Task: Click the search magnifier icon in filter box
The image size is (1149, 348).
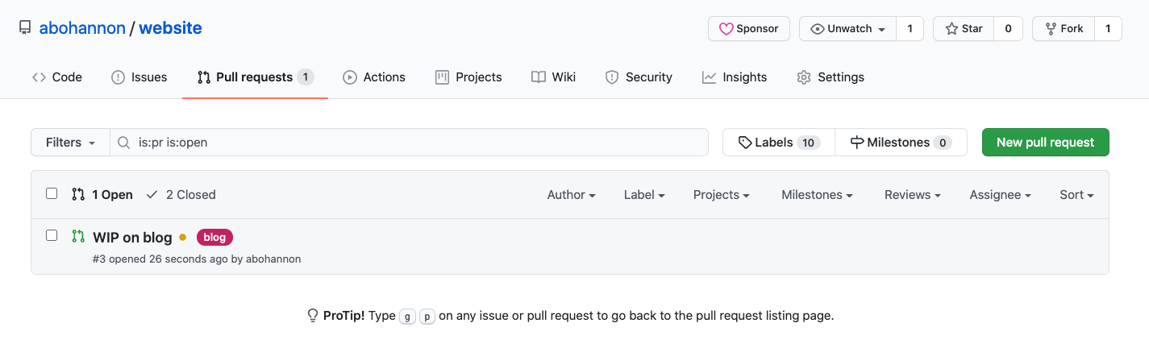Action: point(124,143)
